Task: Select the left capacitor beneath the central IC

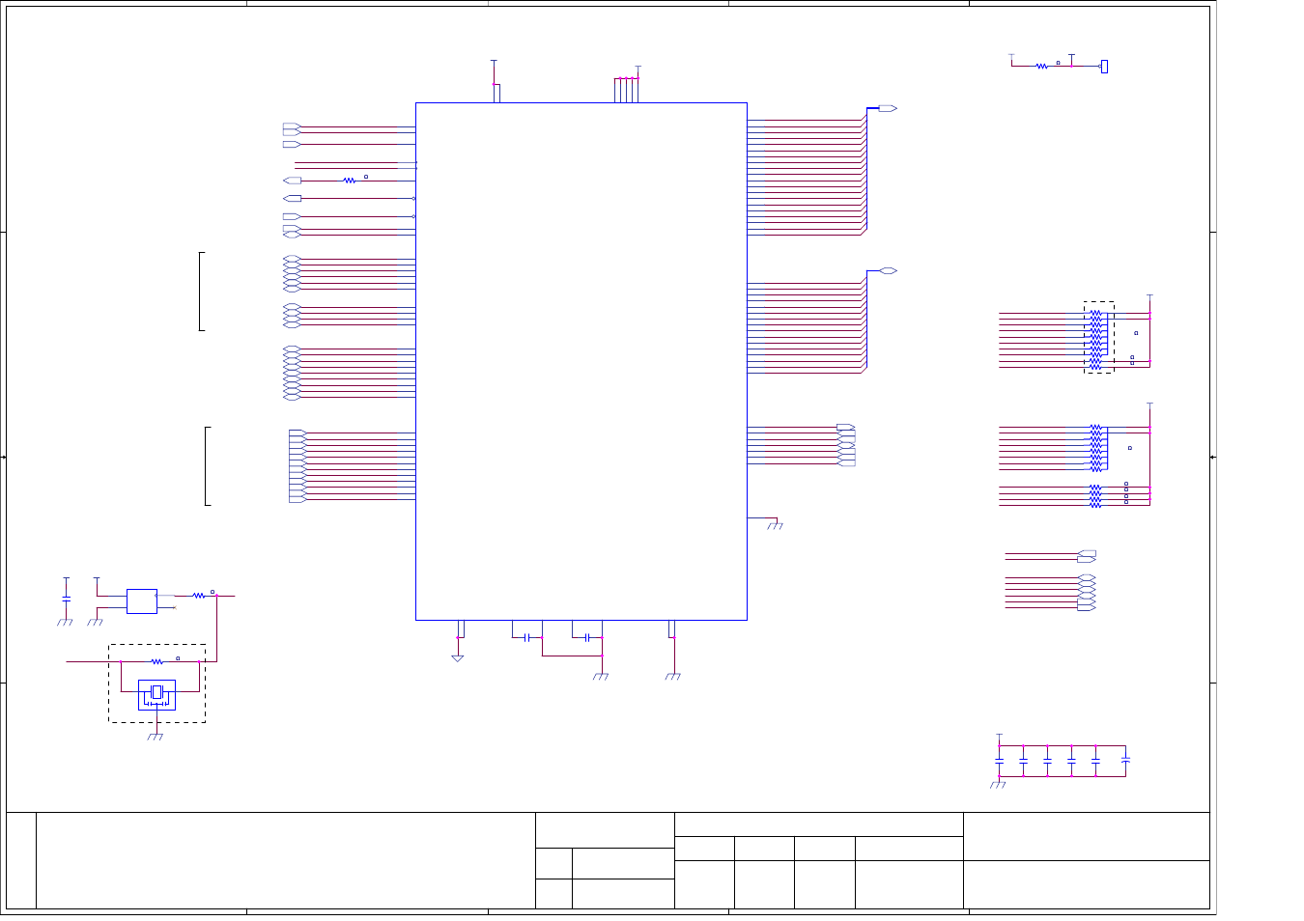Action: click(526, 637)
